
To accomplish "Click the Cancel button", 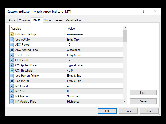I will (128, 111).
